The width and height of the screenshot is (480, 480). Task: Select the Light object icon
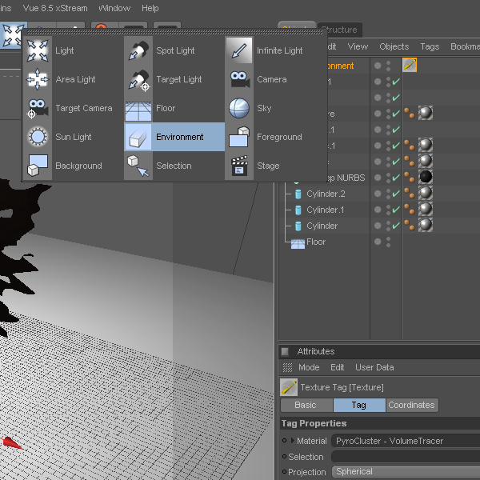[x=38, y=50]
